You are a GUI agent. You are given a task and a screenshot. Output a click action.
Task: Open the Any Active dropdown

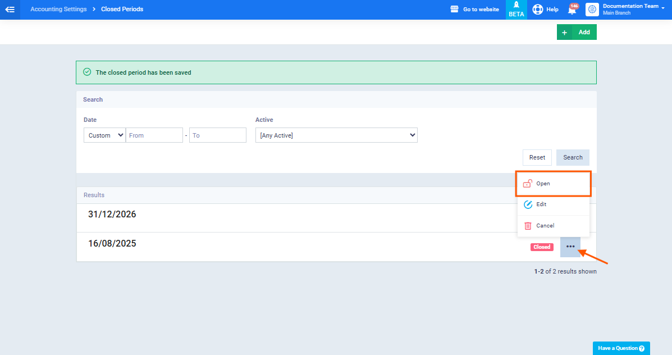click(x=336, y=135)
